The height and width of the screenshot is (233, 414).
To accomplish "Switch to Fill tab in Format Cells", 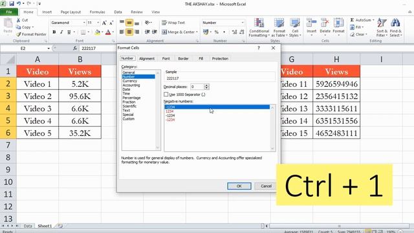I will (x=201, y=59).
